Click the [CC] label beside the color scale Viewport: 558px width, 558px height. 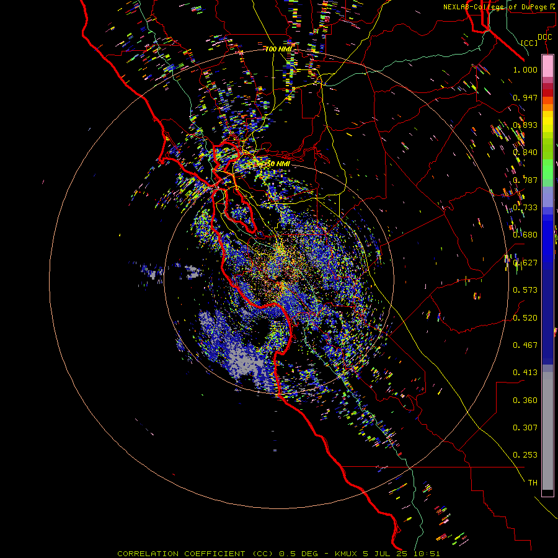click(529, 43)
